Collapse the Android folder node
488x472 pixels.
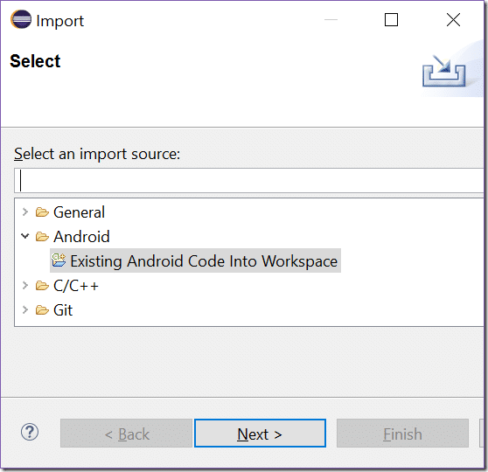click(x=25, y=236)
